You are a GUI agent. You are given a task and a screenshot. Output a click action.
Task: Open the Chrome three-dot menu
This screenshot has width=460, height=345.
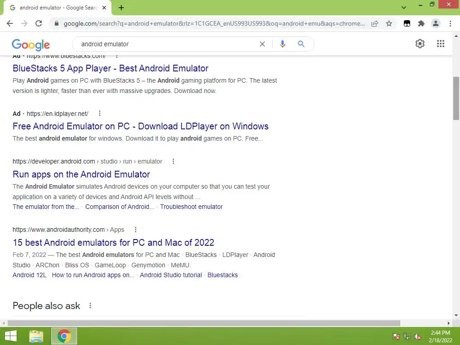pos(450,23)
